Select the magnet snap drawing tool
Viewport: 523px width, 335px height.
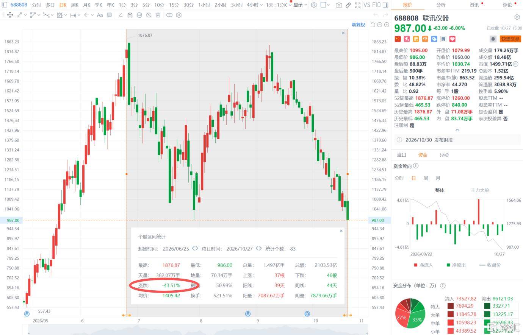130,15
